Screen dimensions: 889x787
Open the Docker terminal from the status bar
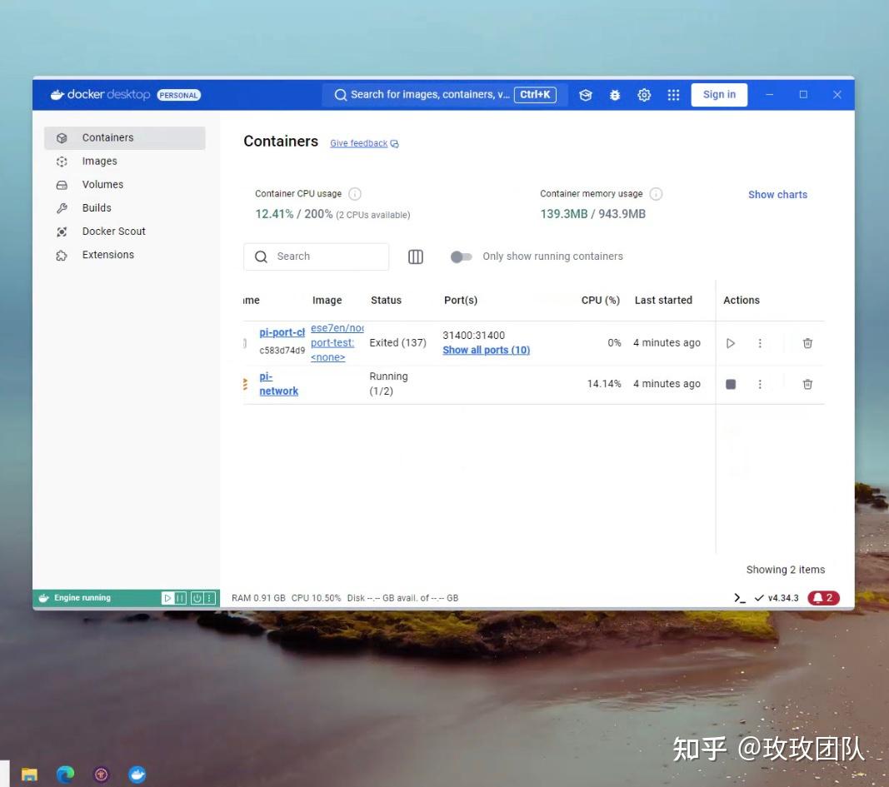738,597
